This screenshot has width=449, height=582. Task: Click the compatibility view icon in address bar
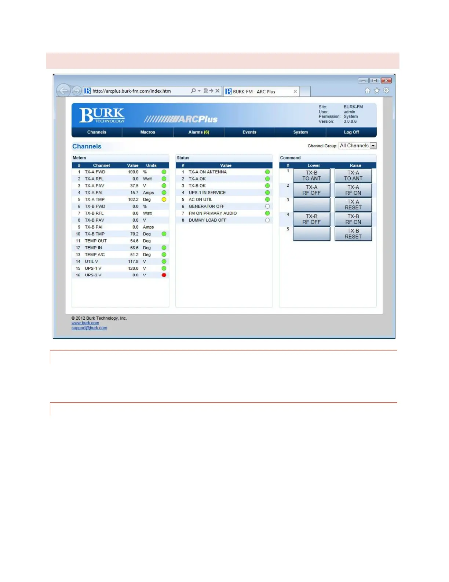(x=206, y=91)
